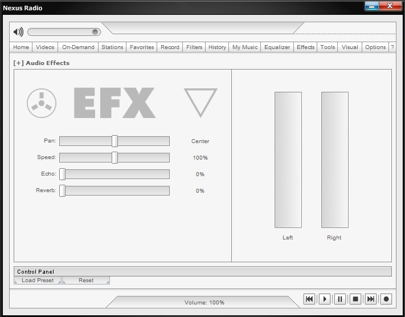
Task: Click the downward triangle EFX icon
Action: tap(201, 103)
